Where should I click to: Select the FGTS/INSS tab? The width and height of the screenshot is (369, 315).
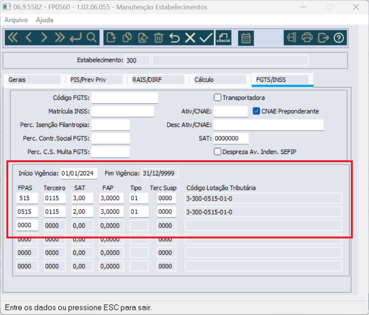coord(282,80)
